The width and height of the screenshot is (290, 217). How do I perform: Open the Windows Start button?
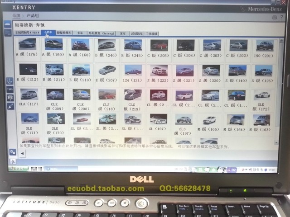(x=17, y=169)
